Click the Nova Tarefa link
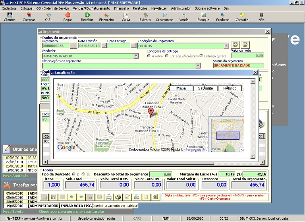This screenshot has width=305, height=222. tap(13, 212)
